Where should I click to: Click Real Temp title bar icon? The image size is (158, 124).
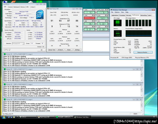click(x=48, y=9)
